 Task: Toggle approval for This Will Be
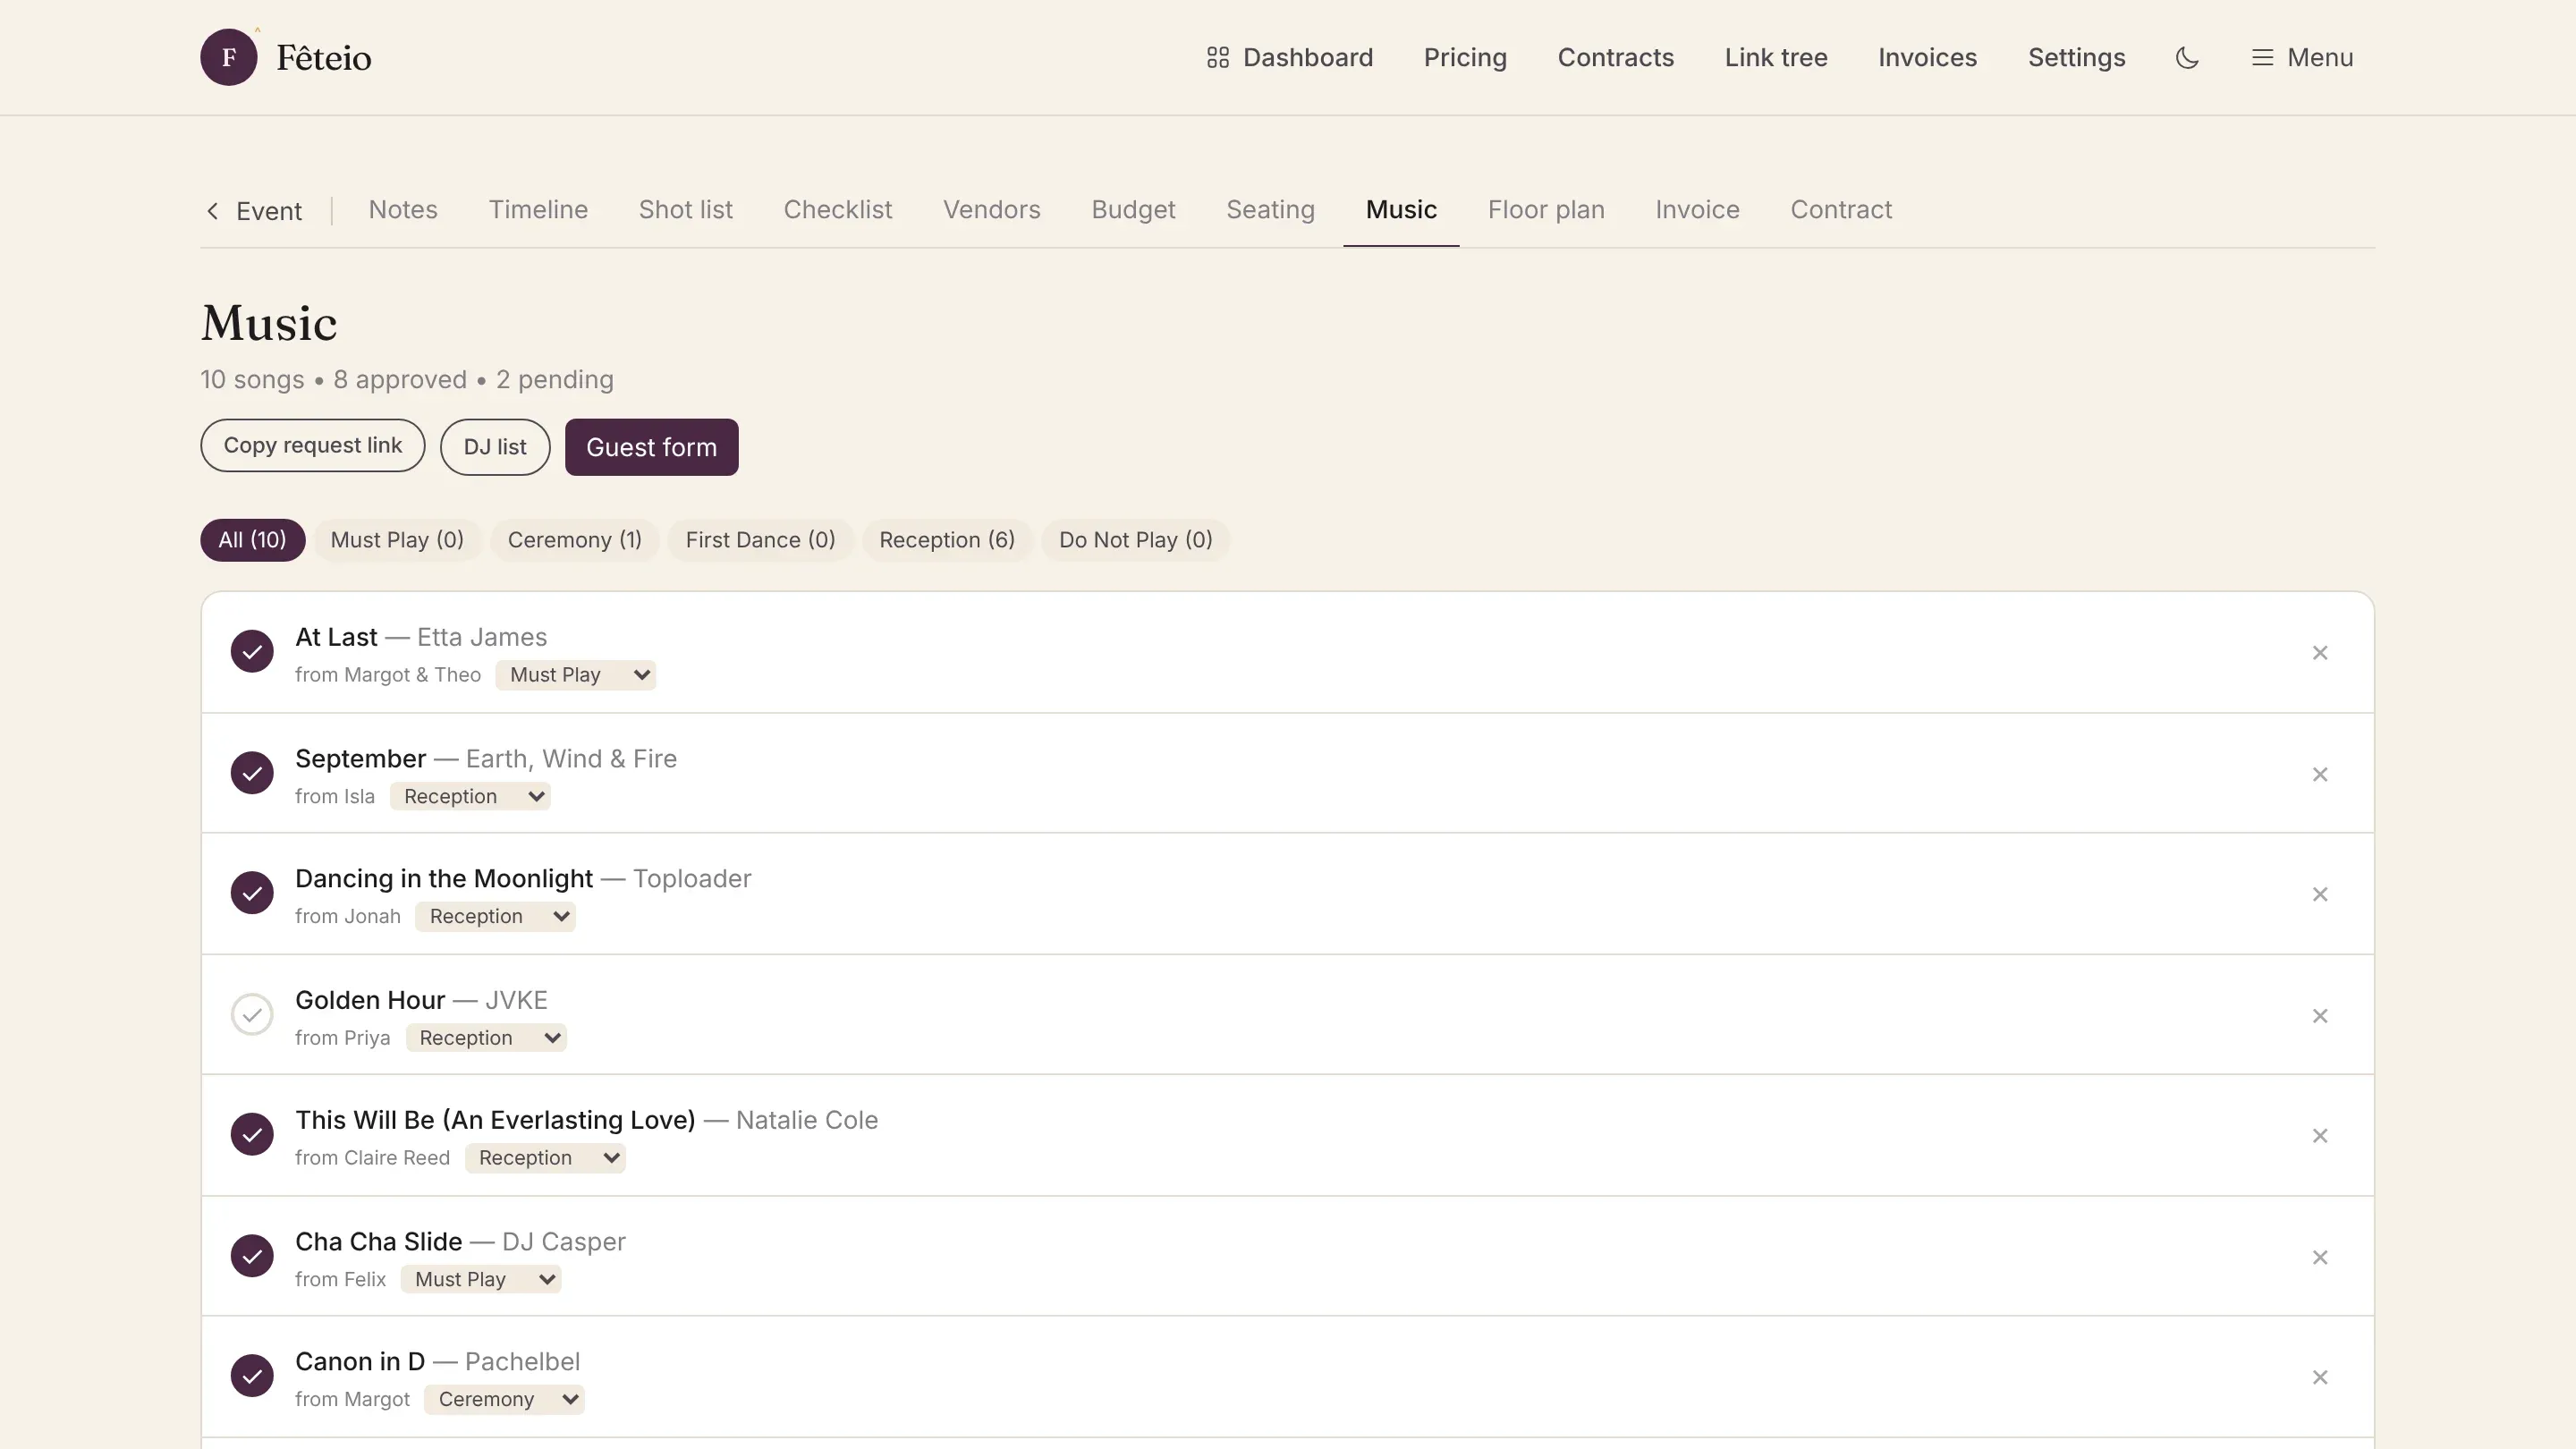(x=252, y=1135)
